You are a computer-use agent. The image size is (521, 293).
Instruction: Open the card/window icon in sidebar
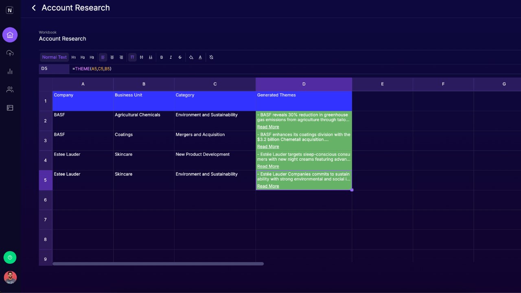point(10,108)
